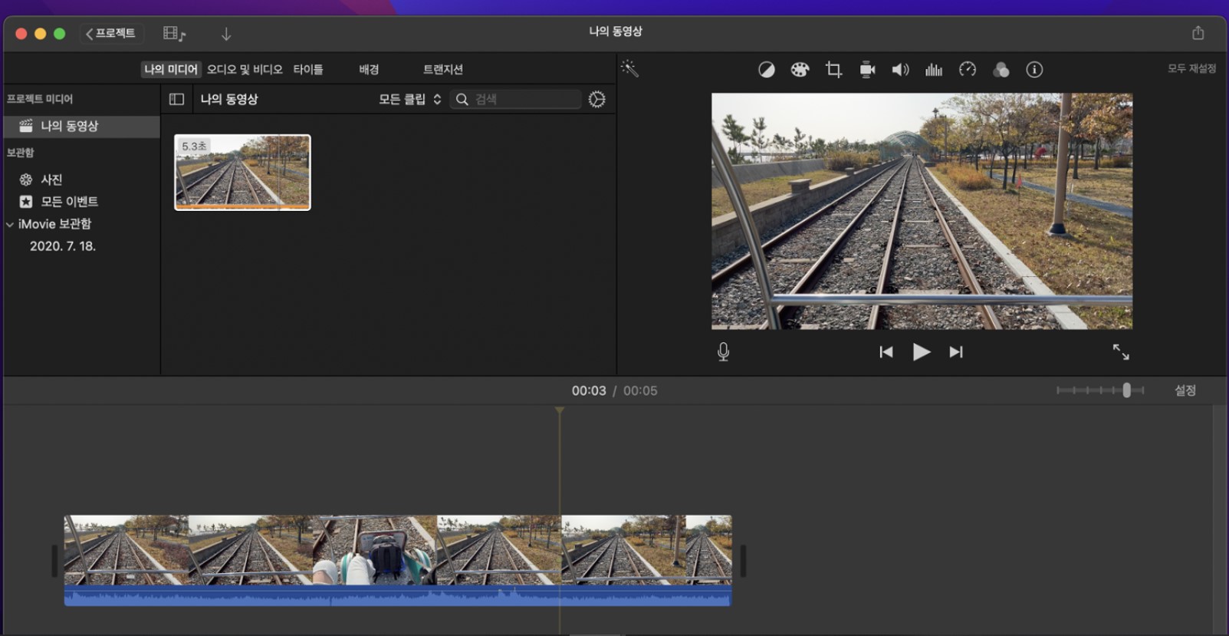Open color balance tool

(766, 70)
